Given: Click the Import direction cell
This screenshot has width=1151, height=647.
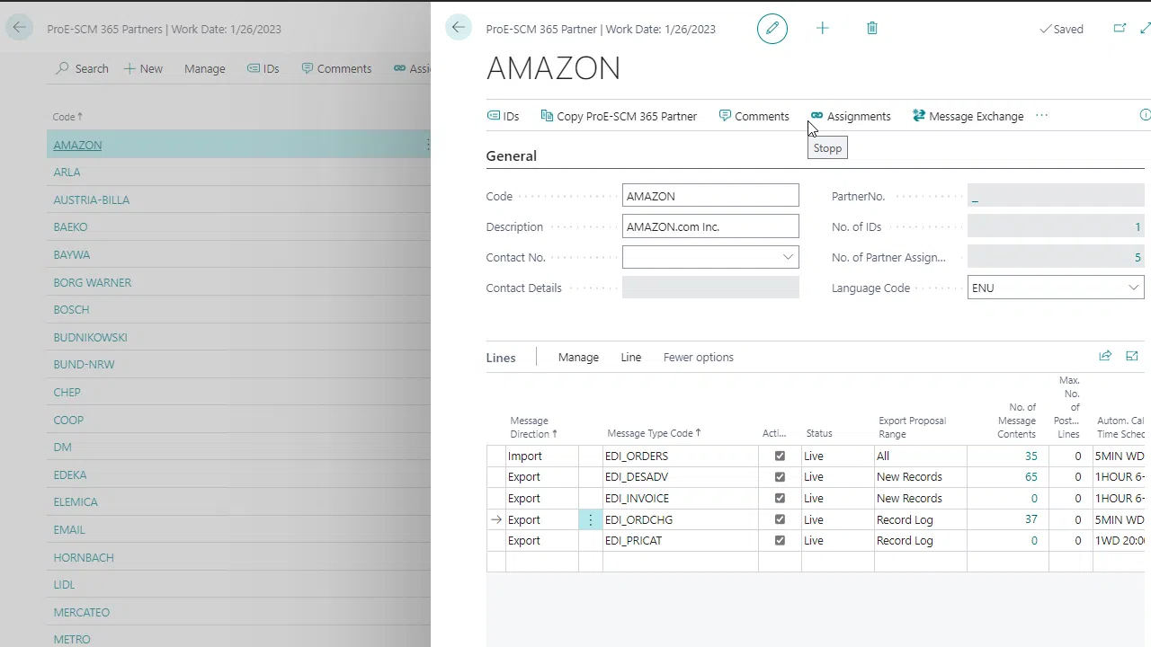Looking at the screenshot, I should pyautogui.click(x=542, y=456).
